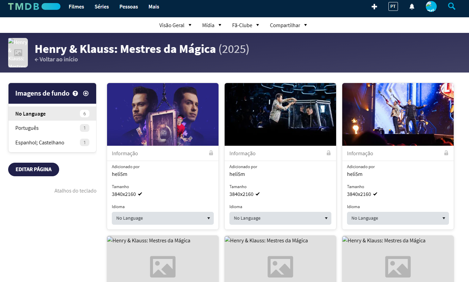Click the Voltar ao início link

[56, 59]
